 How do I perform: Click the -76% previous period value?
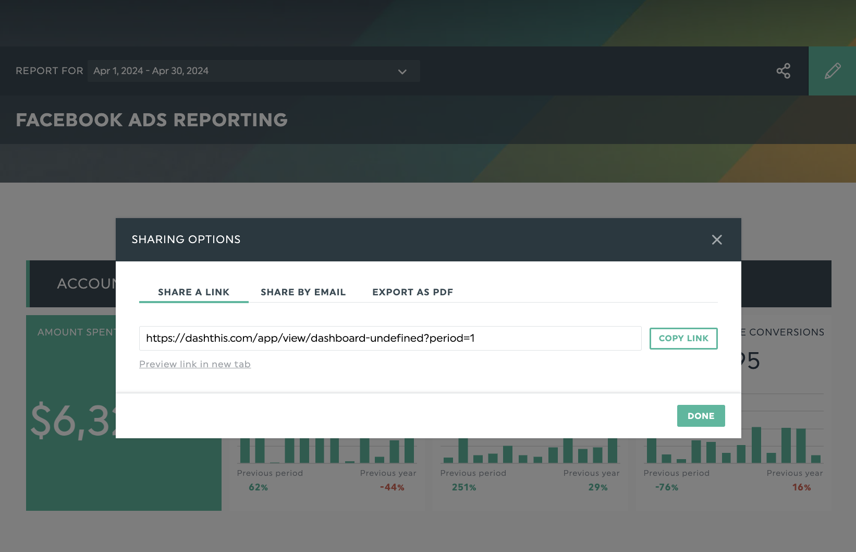(667, 487)
